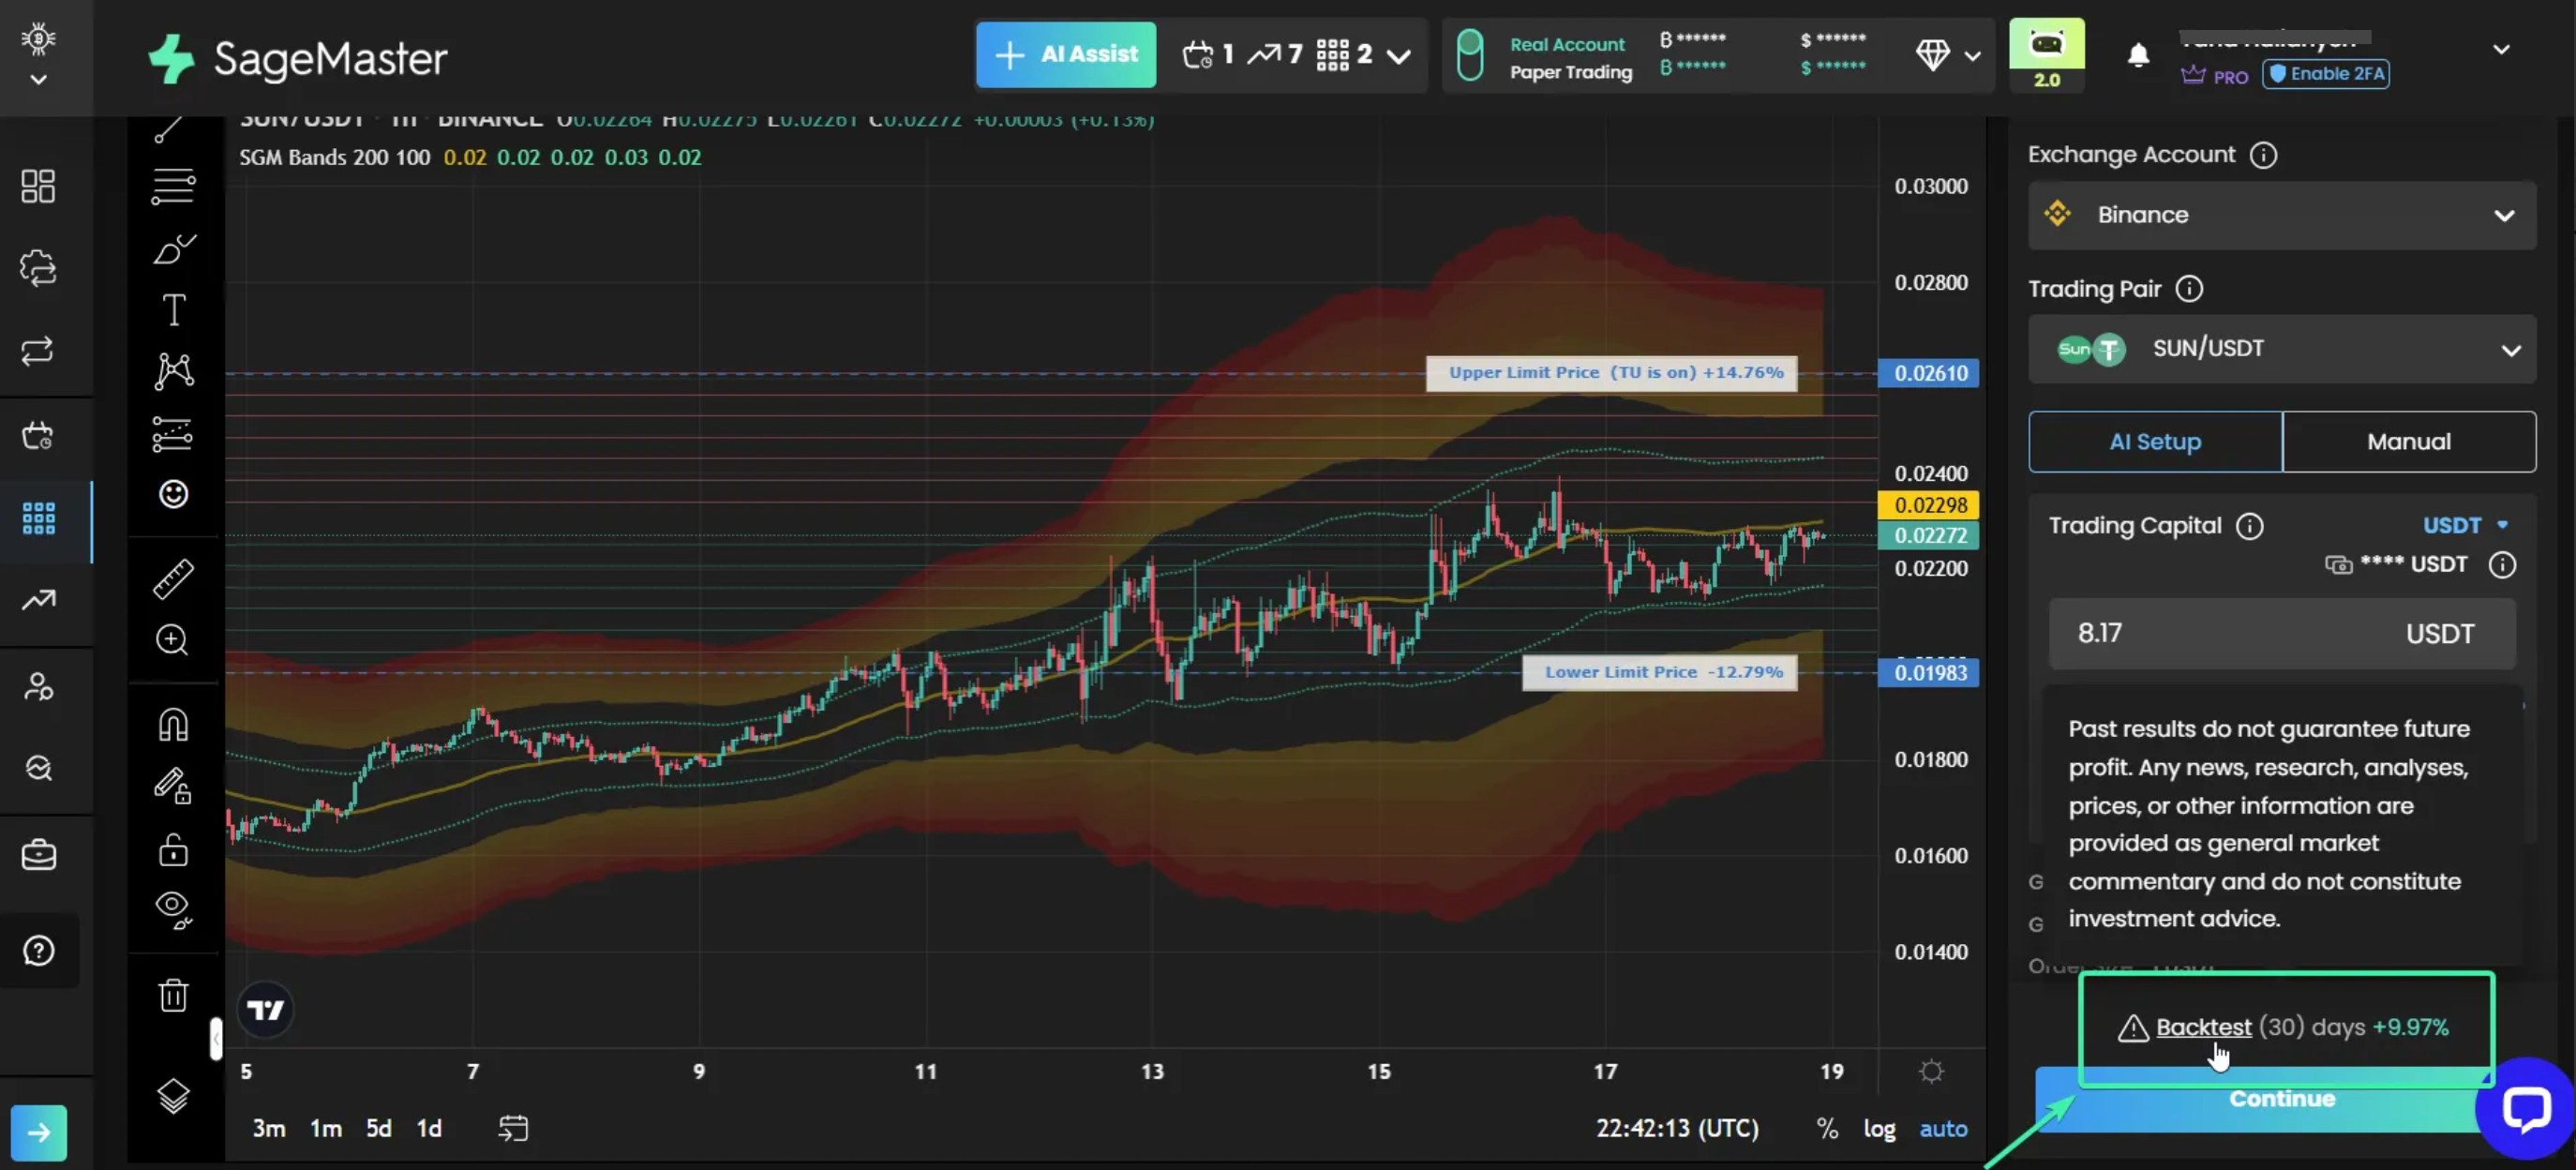Open the trending chart sidebar icon
This screenshot has height=1170, width=2576.
click(x=38, y=600)
